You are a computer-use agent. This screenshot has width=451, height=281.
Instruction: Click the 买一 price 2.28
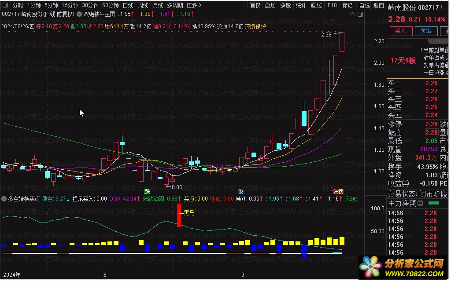tap(432, 83)
